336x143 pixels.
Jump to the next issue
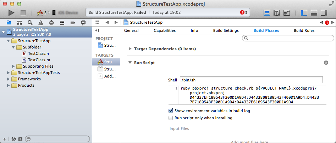333,22
